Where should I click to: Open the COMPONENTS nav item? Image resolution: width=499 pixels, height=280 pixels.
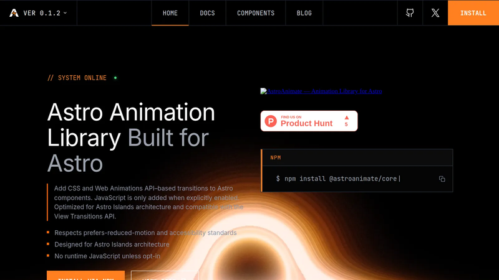click(x=256, y=13)
